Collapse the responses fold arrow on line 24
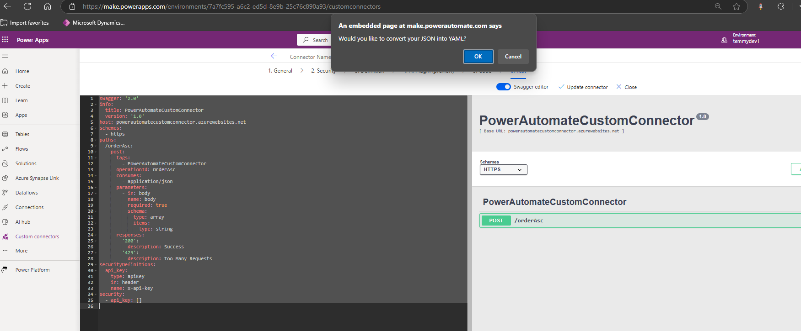801x331 pixels. pos(96,235)
